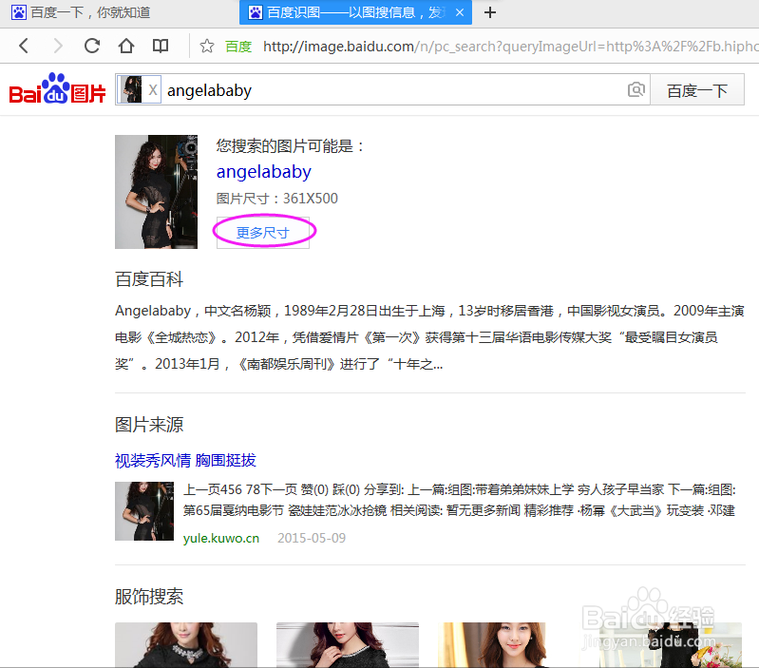Screen dimensions: 759x668
Task: Open third clothing search result thumbnail
Action: 491,645
